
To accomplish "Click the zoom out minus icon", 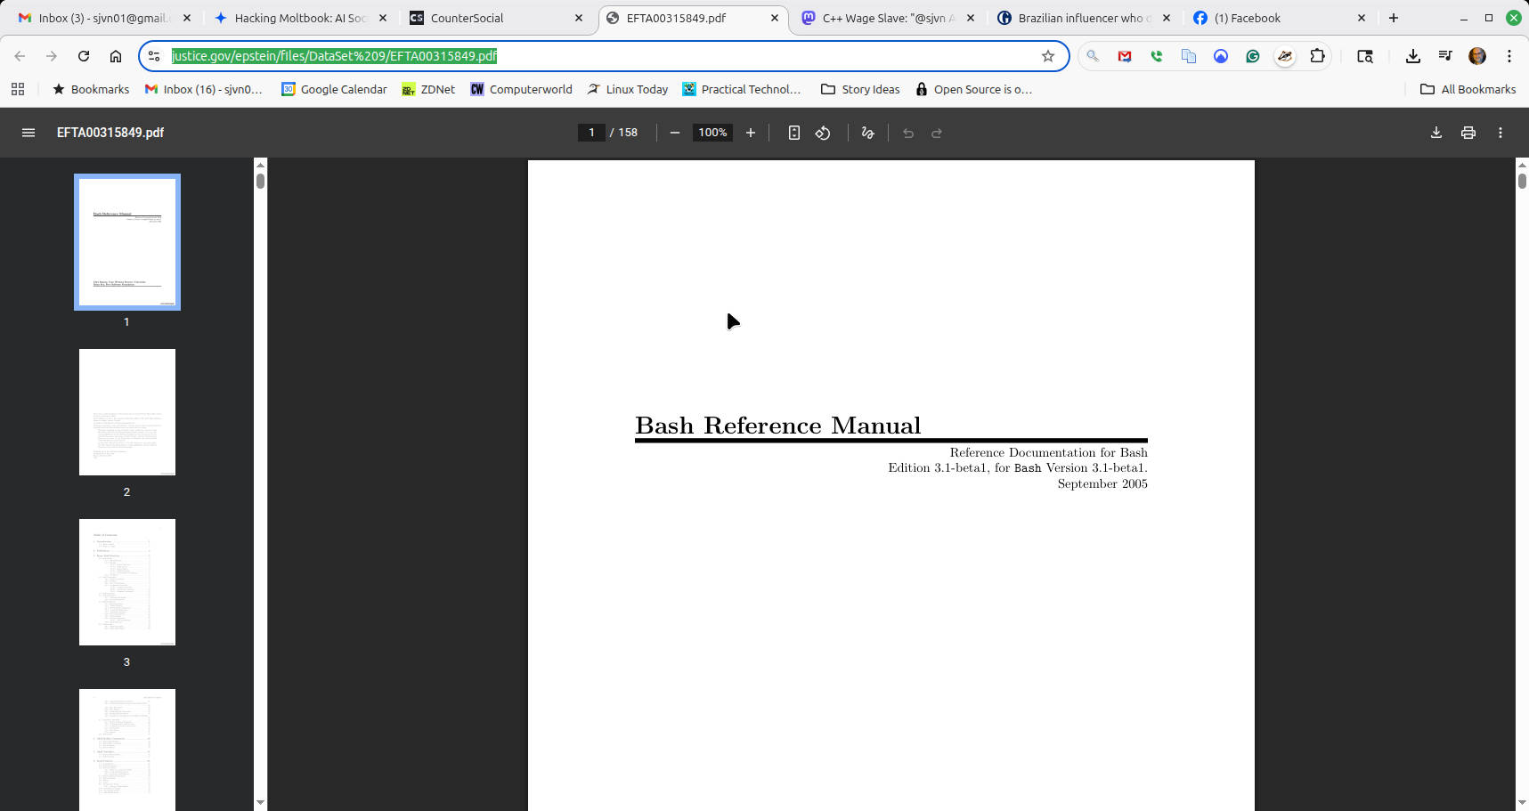I will pos(675,133).
